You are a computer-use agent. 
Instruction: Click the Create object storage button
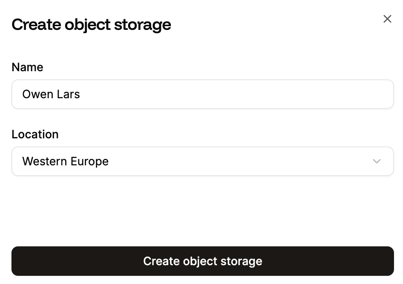pyautogui.click(x=202, y=261)
